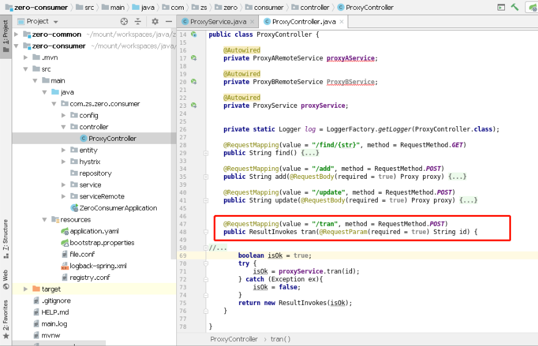Click the autowired gutter icon on line 20
This screenshot has height=346, width=538.
194,81
